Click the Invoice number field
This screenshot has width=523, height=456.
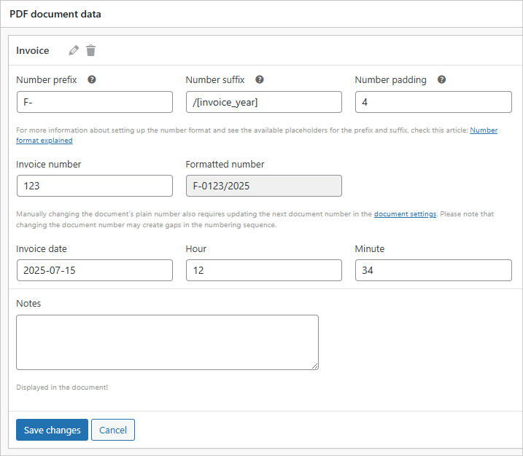point(94,186)
